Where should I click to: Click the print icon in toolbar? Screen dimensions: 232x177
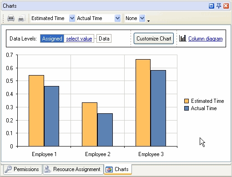[11, 18]
